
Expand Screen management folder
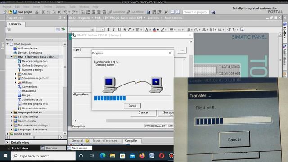coord(16,78)
